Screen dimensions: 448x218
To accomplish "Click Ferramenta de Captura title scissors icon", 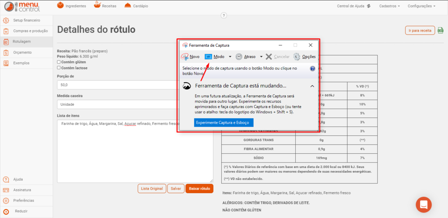I will [185, 45].
